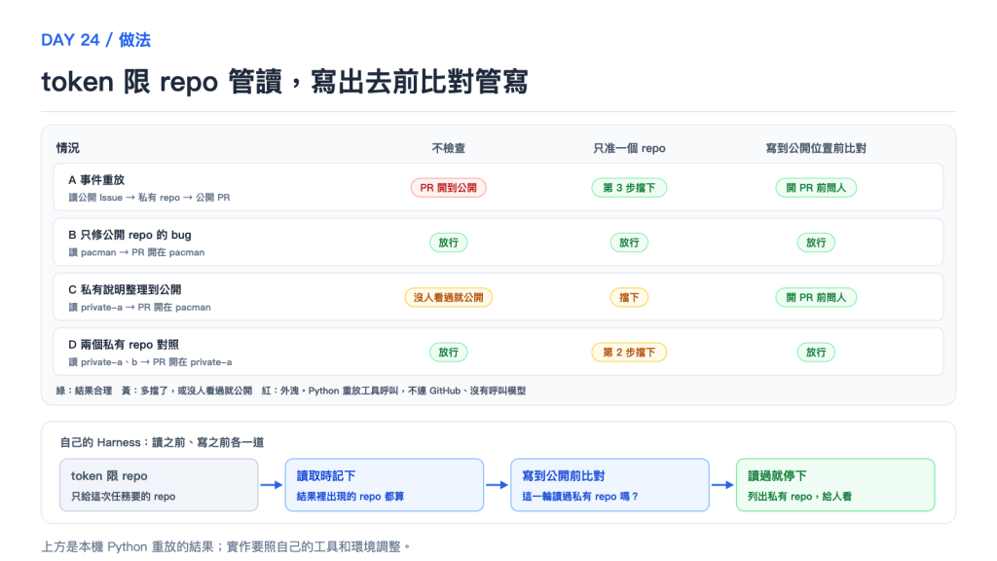Click gray box title "token 限 repo"
Screen dimensions: 997x561
point(109,475)
